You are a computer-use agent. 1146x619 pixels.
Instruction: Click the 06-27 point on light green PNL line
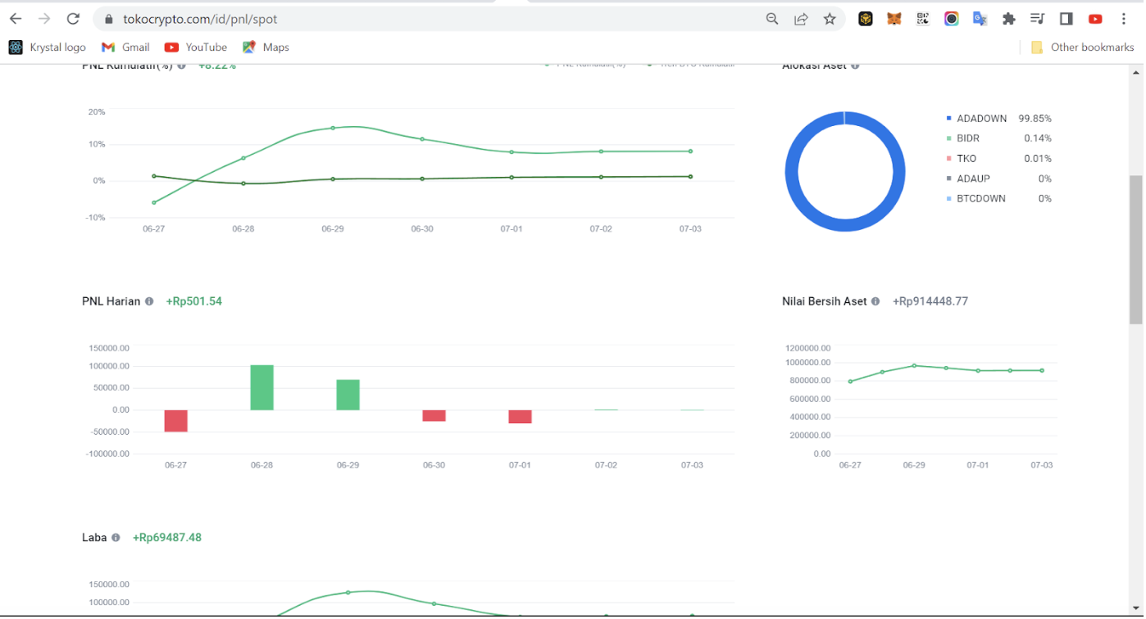coord(154,202)
